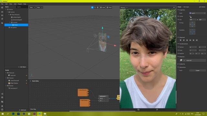
Task: Click the export/upload icon in left sidebar
Action: (2, 97)
